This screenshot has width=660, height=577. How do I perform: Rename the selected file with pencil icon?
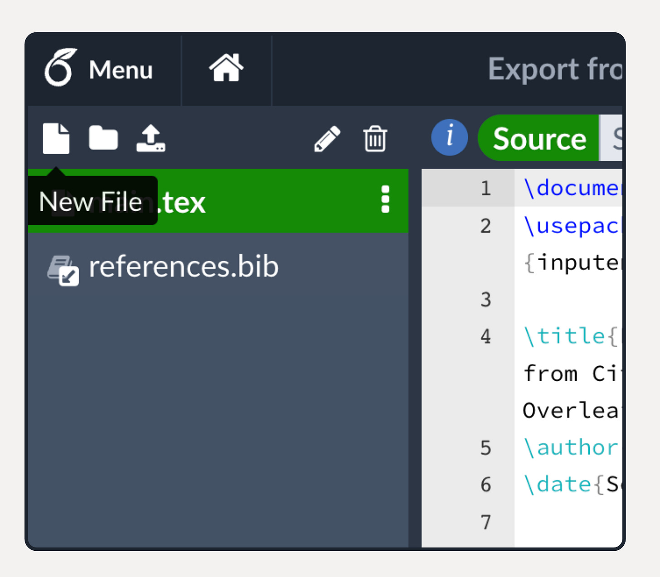coord(327,139)
